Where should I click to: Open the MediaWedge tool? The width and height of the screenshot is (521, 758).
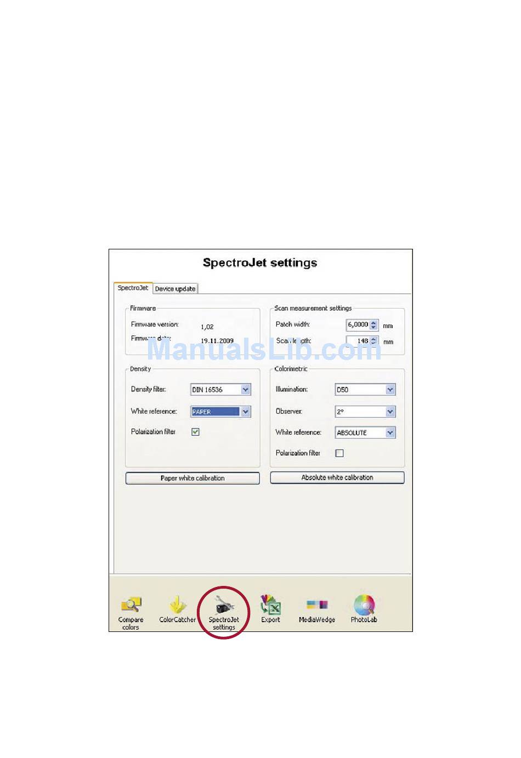point(317,611)
